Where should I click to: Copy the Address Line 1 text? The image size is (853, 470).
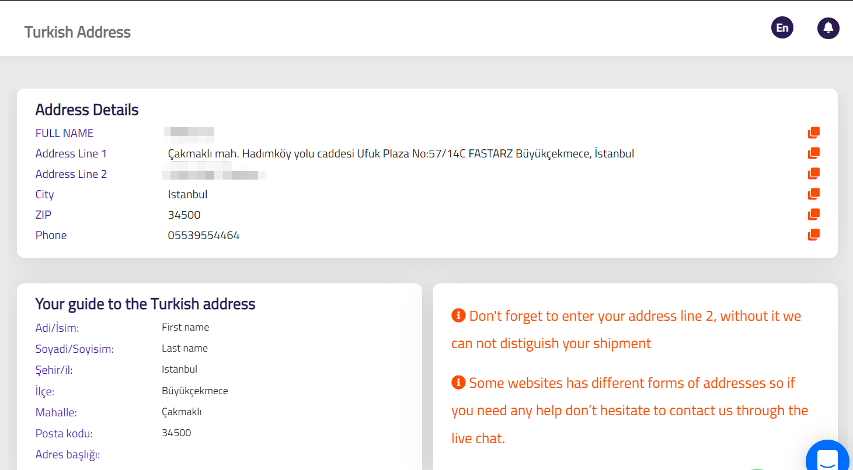(x=814, y=153)
